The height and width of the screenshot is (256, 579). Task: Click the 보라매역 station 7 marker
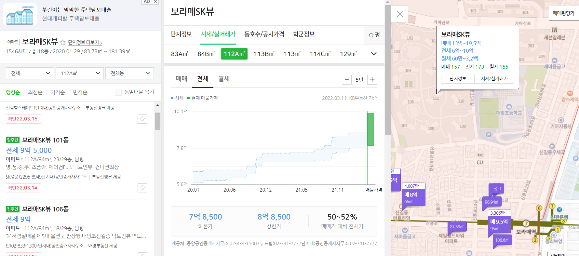[526, 223]
